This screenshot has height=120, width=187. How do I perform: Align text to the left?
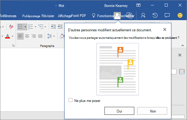(20, 36)
